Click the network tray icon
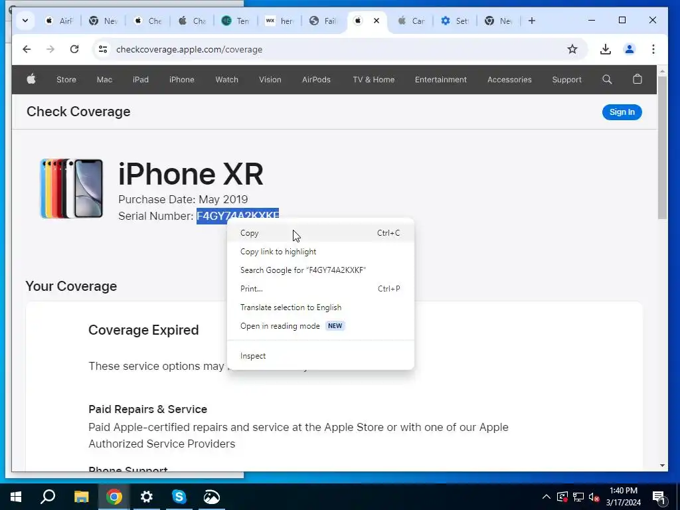This screenshot has height=510, width=680. (578, 497)
